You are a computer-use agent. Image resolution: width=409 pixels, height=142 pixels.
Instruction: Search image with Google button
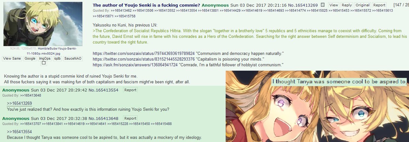[x=30, y=59]
